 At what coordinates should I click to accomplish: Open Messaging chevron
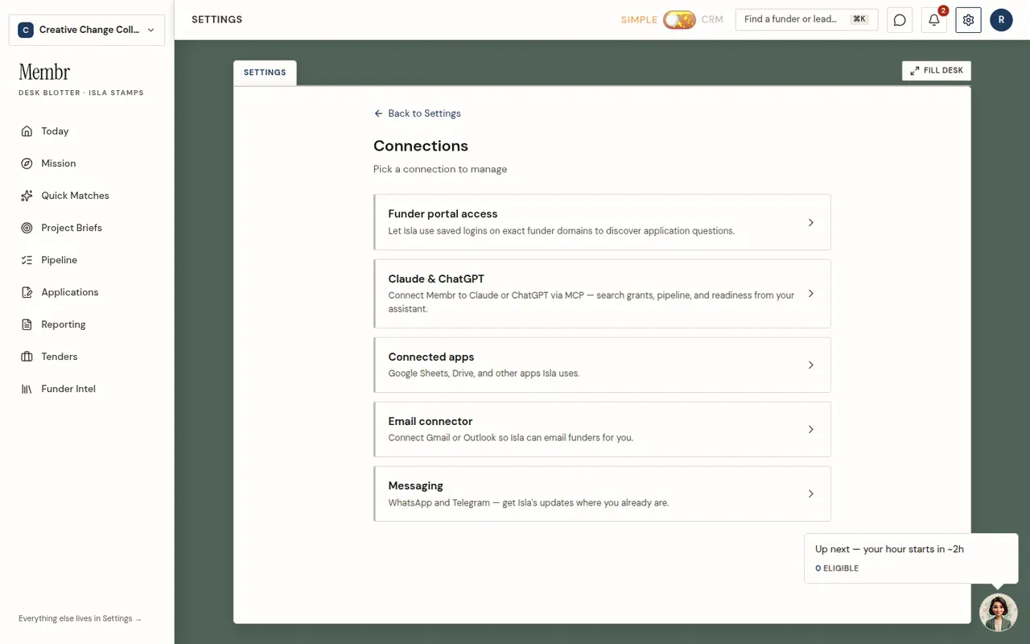pos(810,493)
